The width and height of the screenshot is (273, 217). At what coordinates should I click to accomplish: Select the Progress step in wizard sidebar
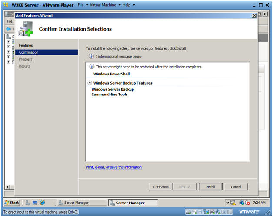[x=26, y=59]
